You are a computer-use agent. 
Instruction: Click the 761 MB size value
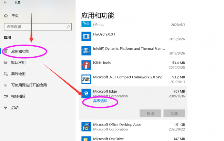[x=179, y=91]
